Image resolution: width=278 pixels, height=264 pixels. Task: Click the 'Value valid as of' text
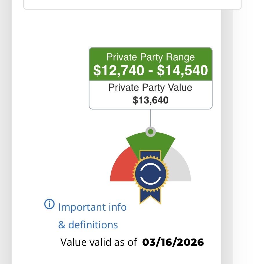pos(98,242)
